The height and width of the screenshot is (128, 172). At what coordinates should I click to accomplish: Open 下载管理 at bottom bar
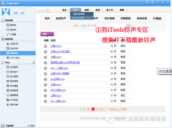(x=7, y=126)
